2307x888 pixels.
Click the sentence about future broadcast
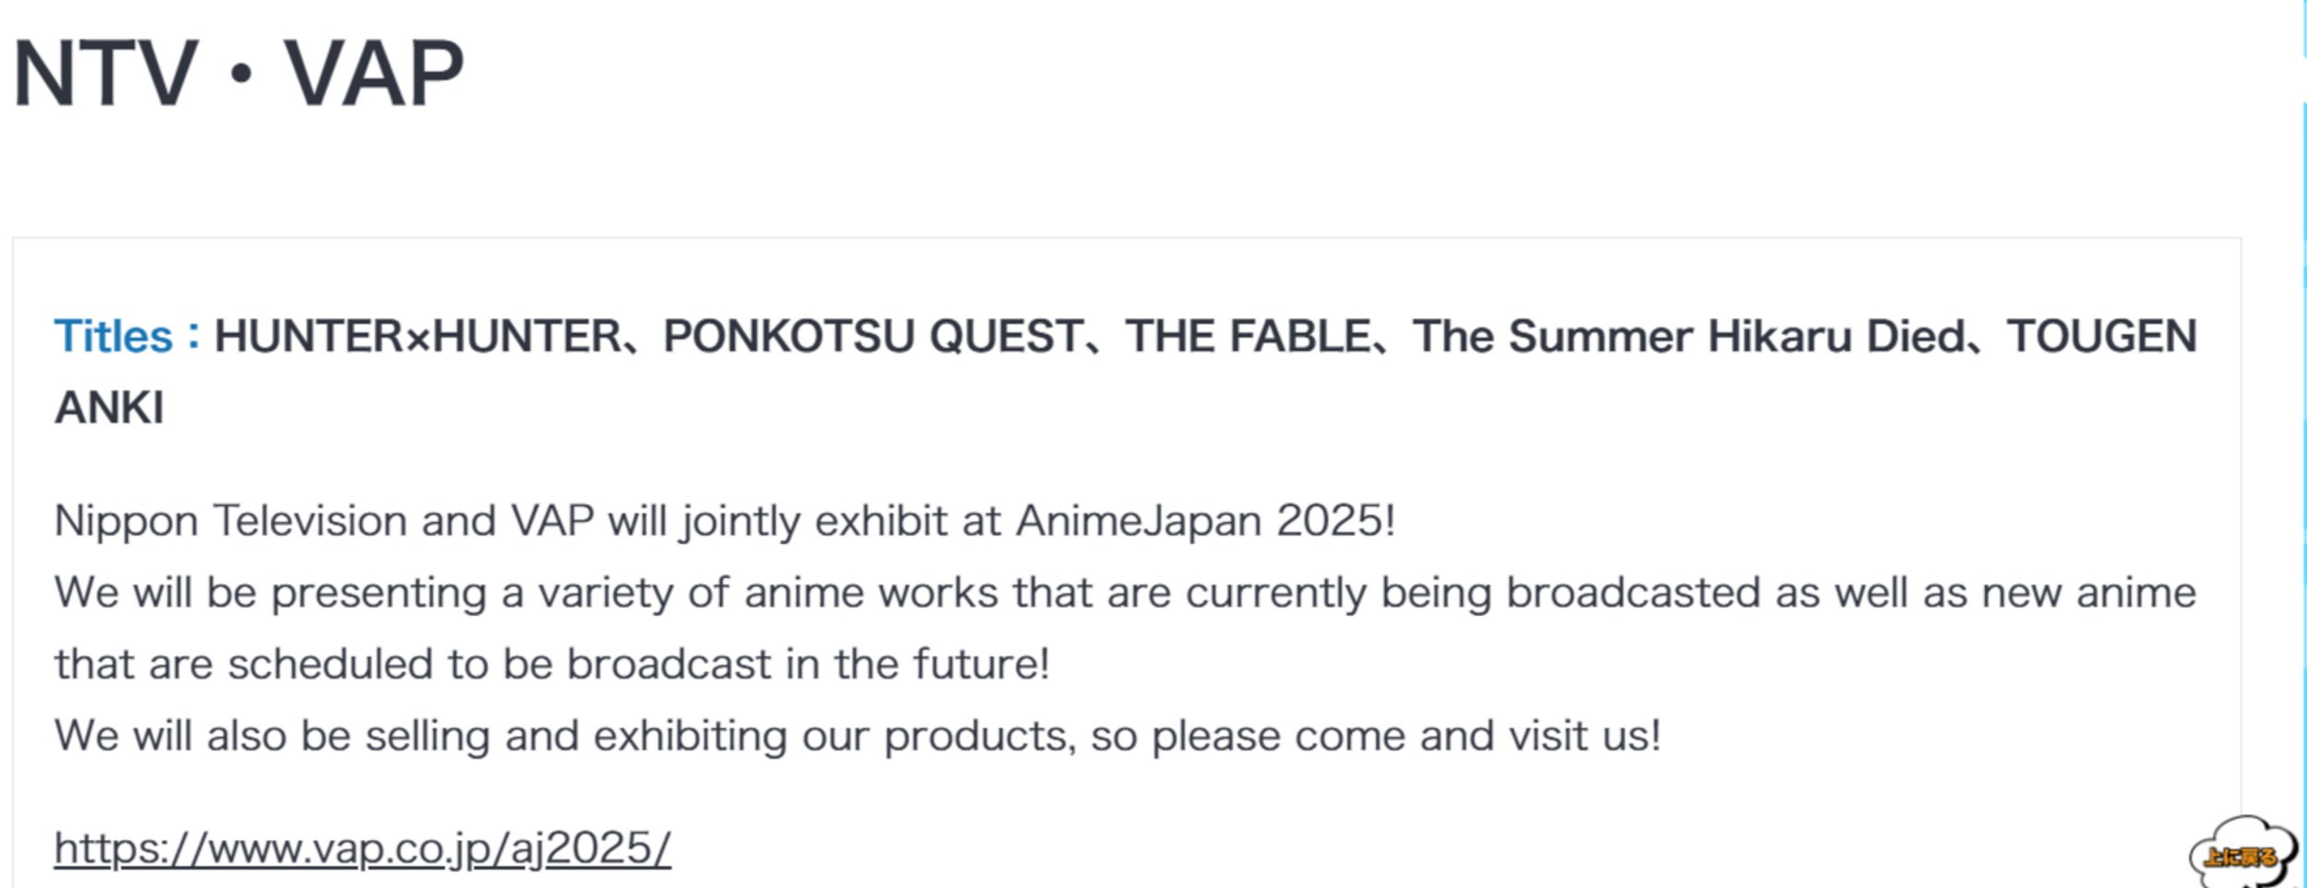(x=552, y=664)
